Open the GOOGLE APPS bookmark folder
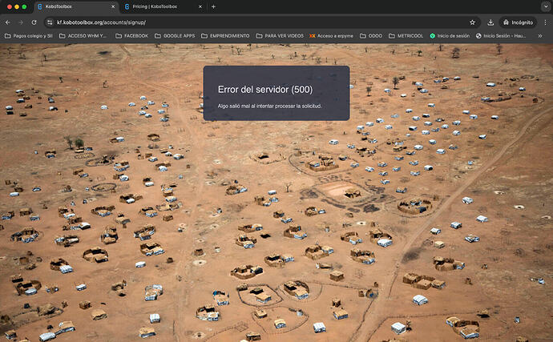 [x=173, y=36]
